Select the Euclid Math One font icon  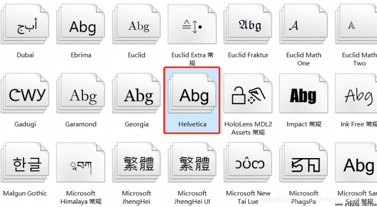click(x=303, y=24)
